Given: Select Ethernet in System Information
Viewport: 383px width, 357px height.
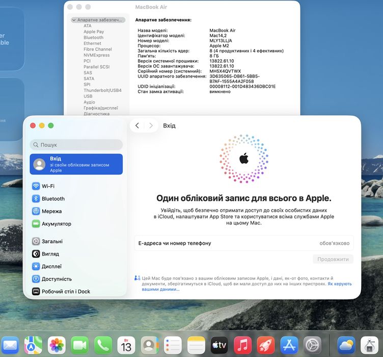Looking at the screenshot, I should point(92,43).
